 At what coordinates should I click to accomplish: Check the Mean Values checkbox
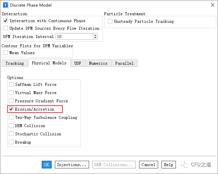coord(6,53)
